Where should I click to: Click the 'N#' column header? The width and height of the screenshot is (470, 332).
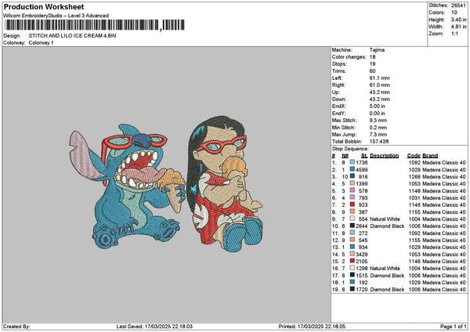[345, 156]
